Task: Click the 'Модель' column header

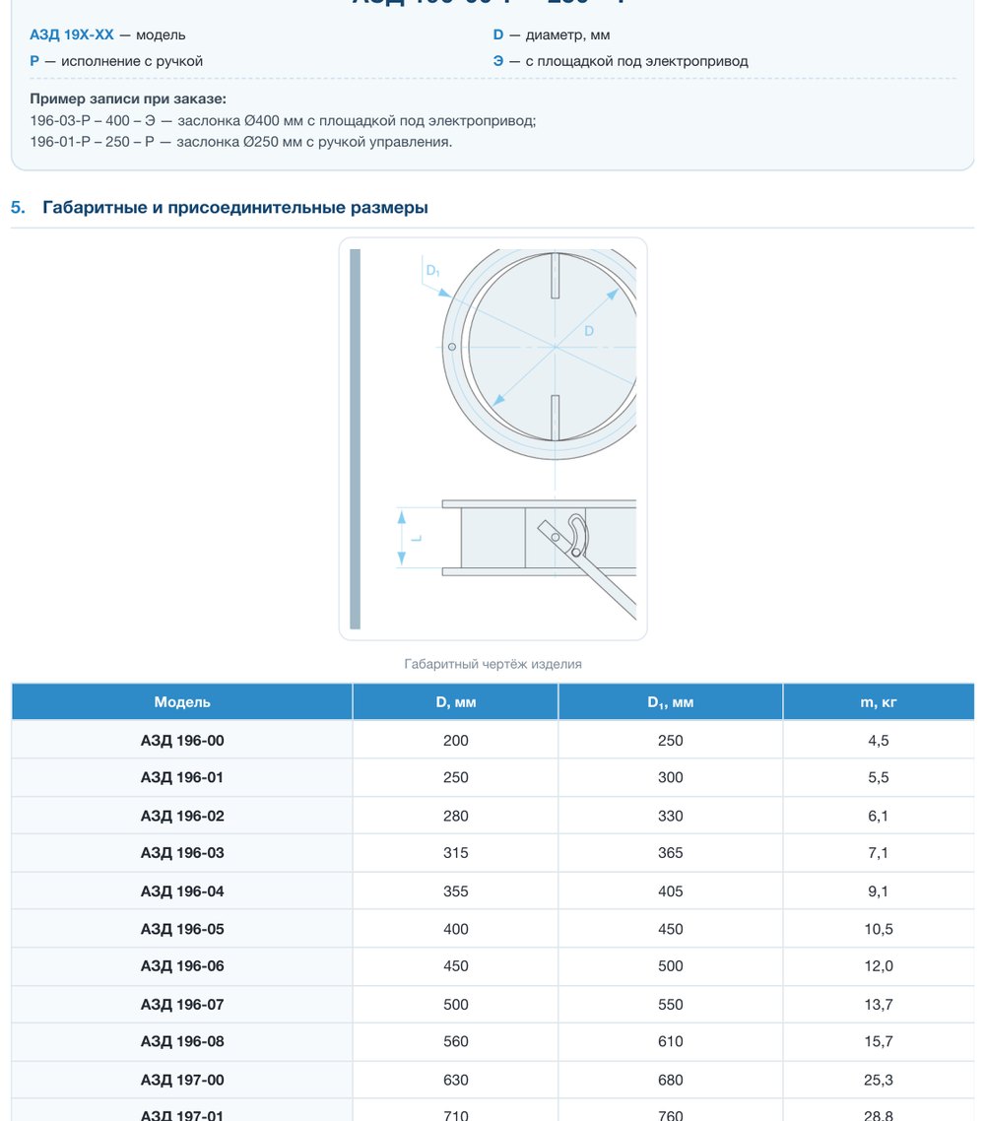Action: click(182, 702)
